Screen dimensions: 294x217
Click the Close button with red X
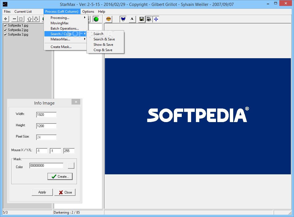pos(65,192)
